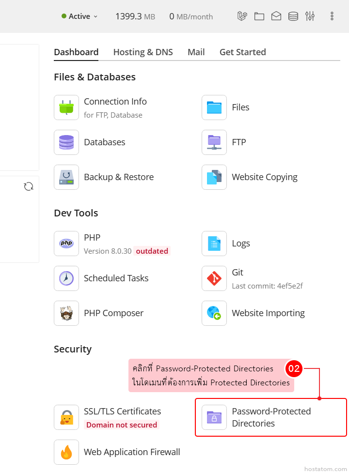
Task: Click the Connection Info plug icon
Action: coord(66,107)
